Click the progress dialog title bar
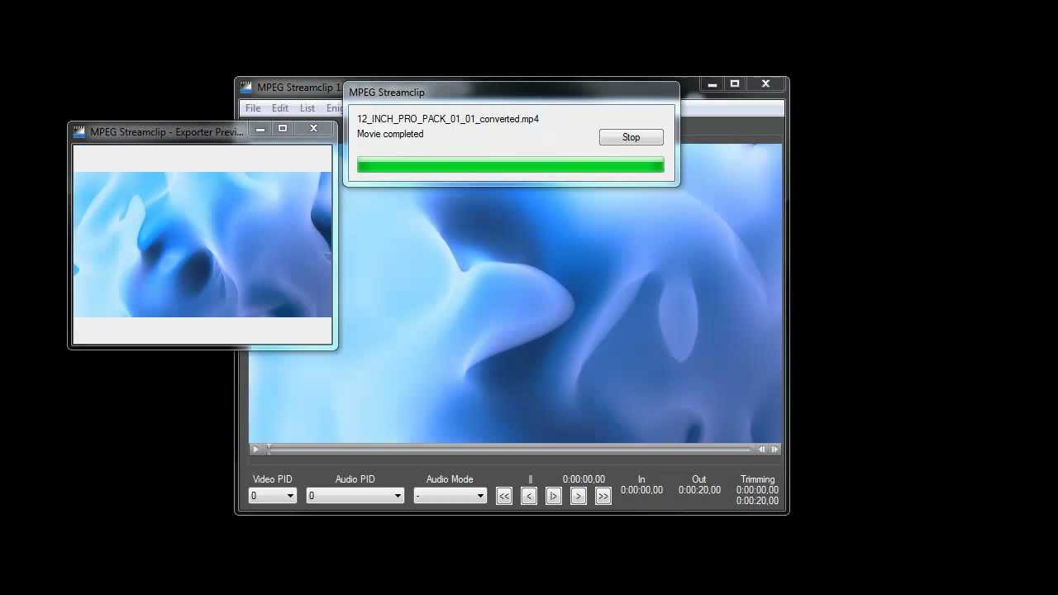This screenshot has width=1058, height=595. tap(511, 93)
